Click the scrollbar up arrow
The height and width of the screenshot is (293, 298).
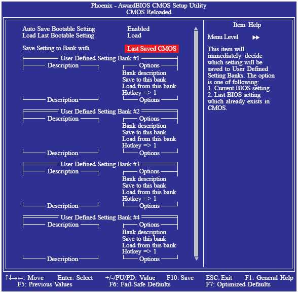click(196, 29)
